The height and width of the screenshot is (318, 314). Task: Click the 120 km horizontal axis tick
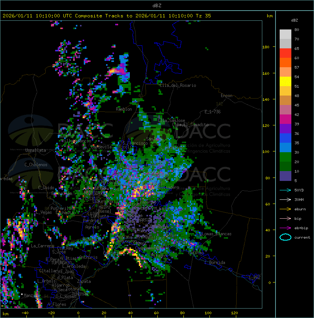(x=234, y=313)
